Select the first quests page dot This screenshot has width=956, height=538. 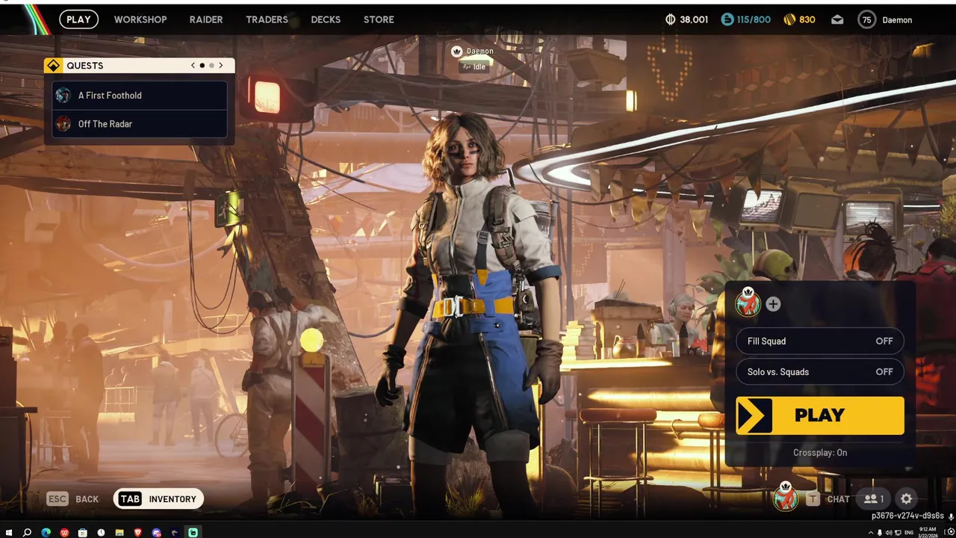(x=202, y=66)
